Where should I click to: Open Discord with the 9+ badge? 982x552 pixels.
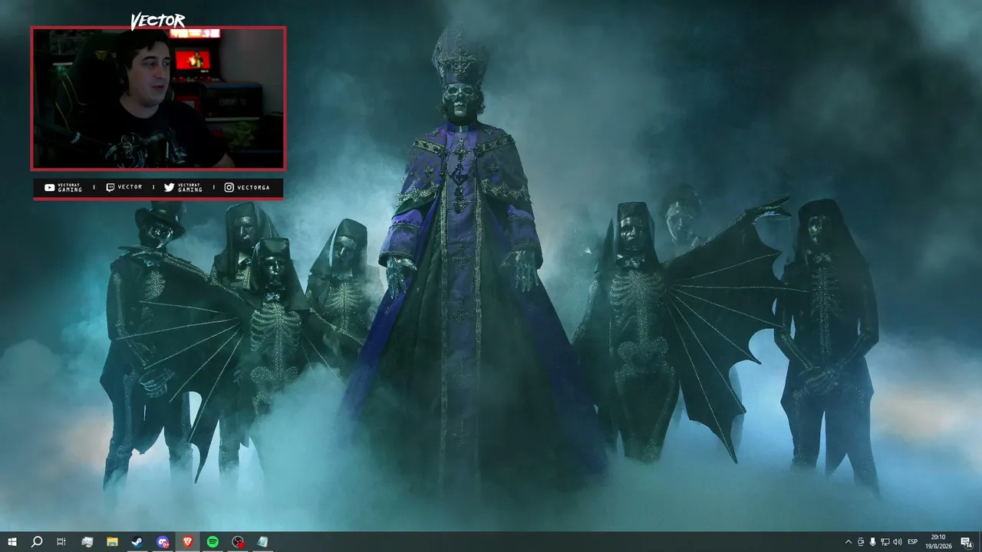[163, 542]
